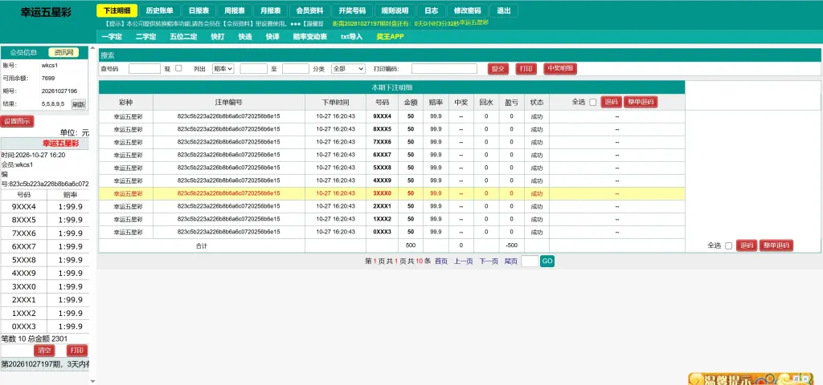Screen dimensions: 823x385
Task: Click the 盈亏 column header
Action: click(511, 102)
